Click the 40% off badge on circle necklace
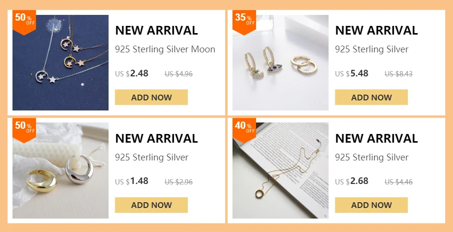 pos(244,128)
